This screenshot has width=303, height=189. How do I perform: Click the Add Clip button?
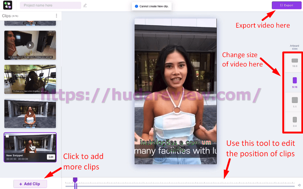pyautogui.click(x=30, y=184)
